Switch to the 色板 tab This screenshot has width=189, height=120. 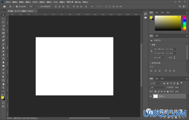point(157,12)
